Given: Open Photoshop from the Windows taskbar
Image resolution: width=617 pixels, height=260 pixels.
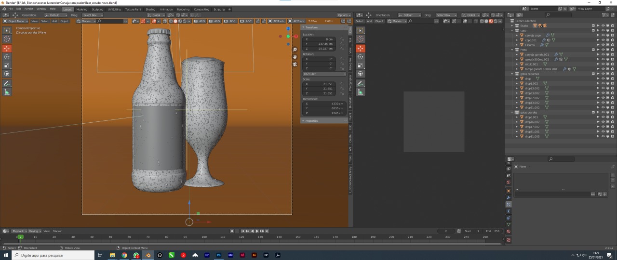Looking at the screenshot, I should [x=219, y=255].
